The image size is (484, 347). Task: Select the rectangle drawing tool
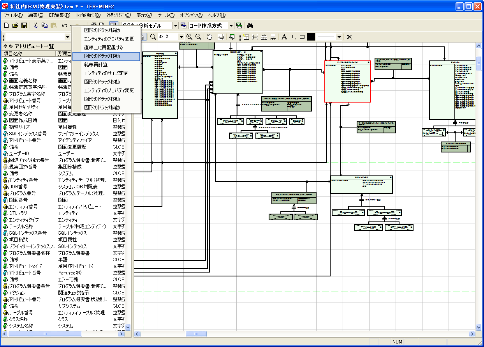(x=302, y=37)
